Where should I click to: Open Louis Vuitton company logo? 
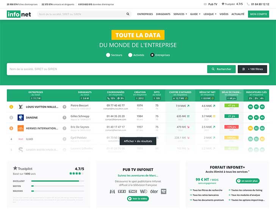coord(20,107)
